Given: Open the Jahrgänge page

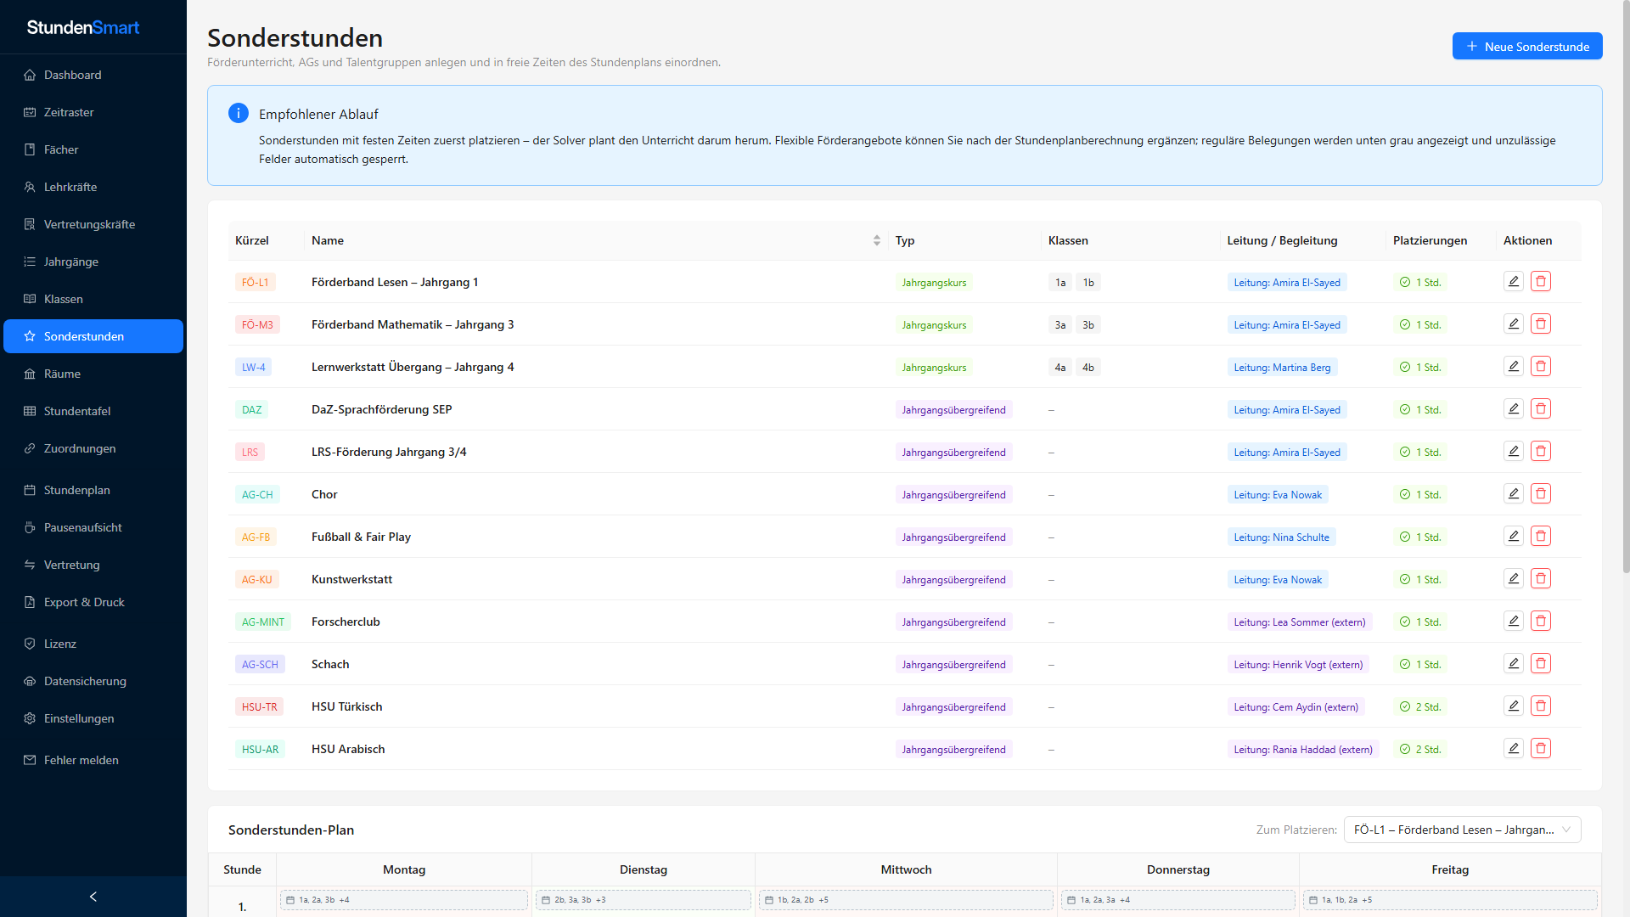Looking at the screenshot, I should [93, 262].
